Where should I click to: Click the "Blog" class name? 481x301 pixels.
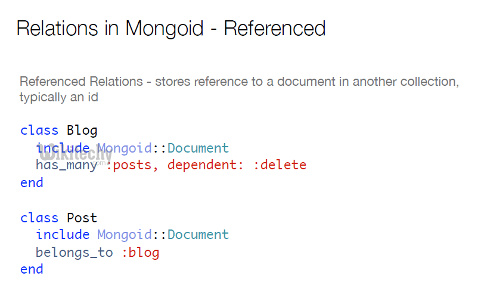(82, 131)
